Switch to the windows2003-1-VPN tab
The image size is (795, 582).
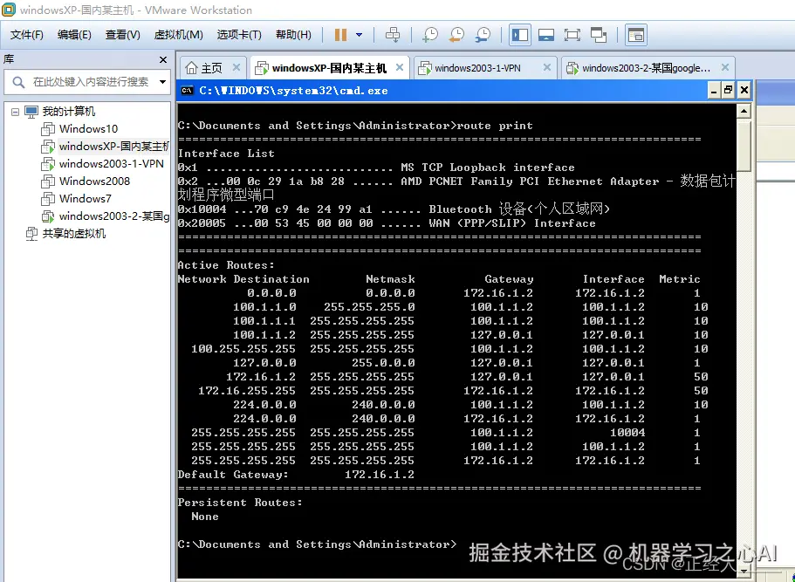477,68
